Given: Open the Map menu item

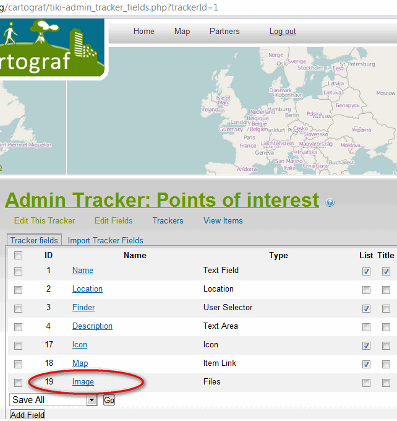Looking at the screenshot, I should [182, 32].
